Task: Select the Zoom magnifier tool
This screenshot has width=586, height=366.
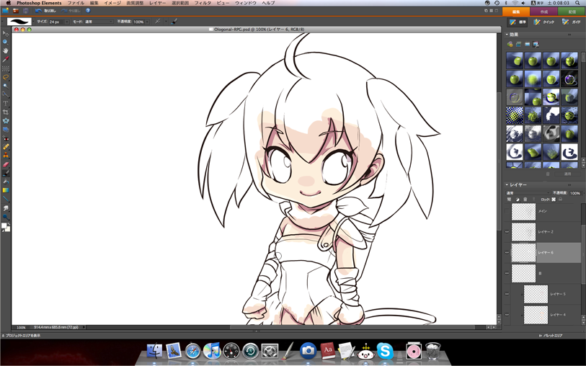Action: point(6,43)
